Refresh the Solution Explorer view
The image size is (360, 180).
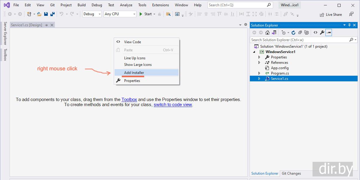tap(293, 32)
